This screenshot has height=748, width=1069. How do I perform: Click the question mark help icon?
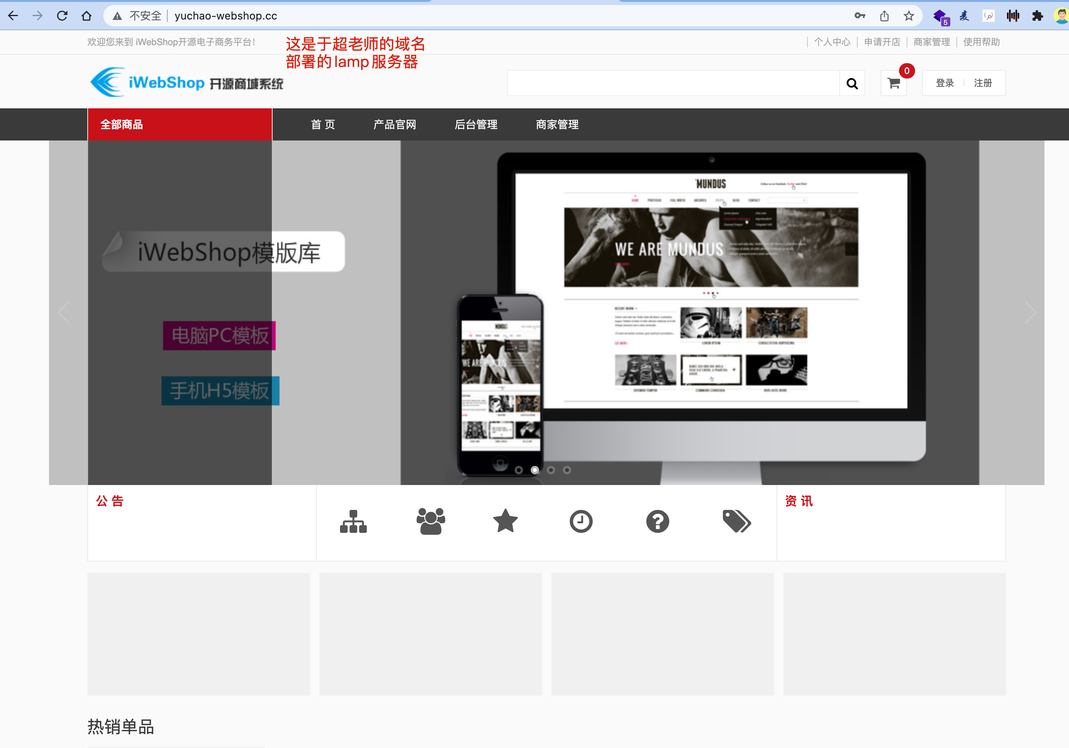click(x=657, y=521)
